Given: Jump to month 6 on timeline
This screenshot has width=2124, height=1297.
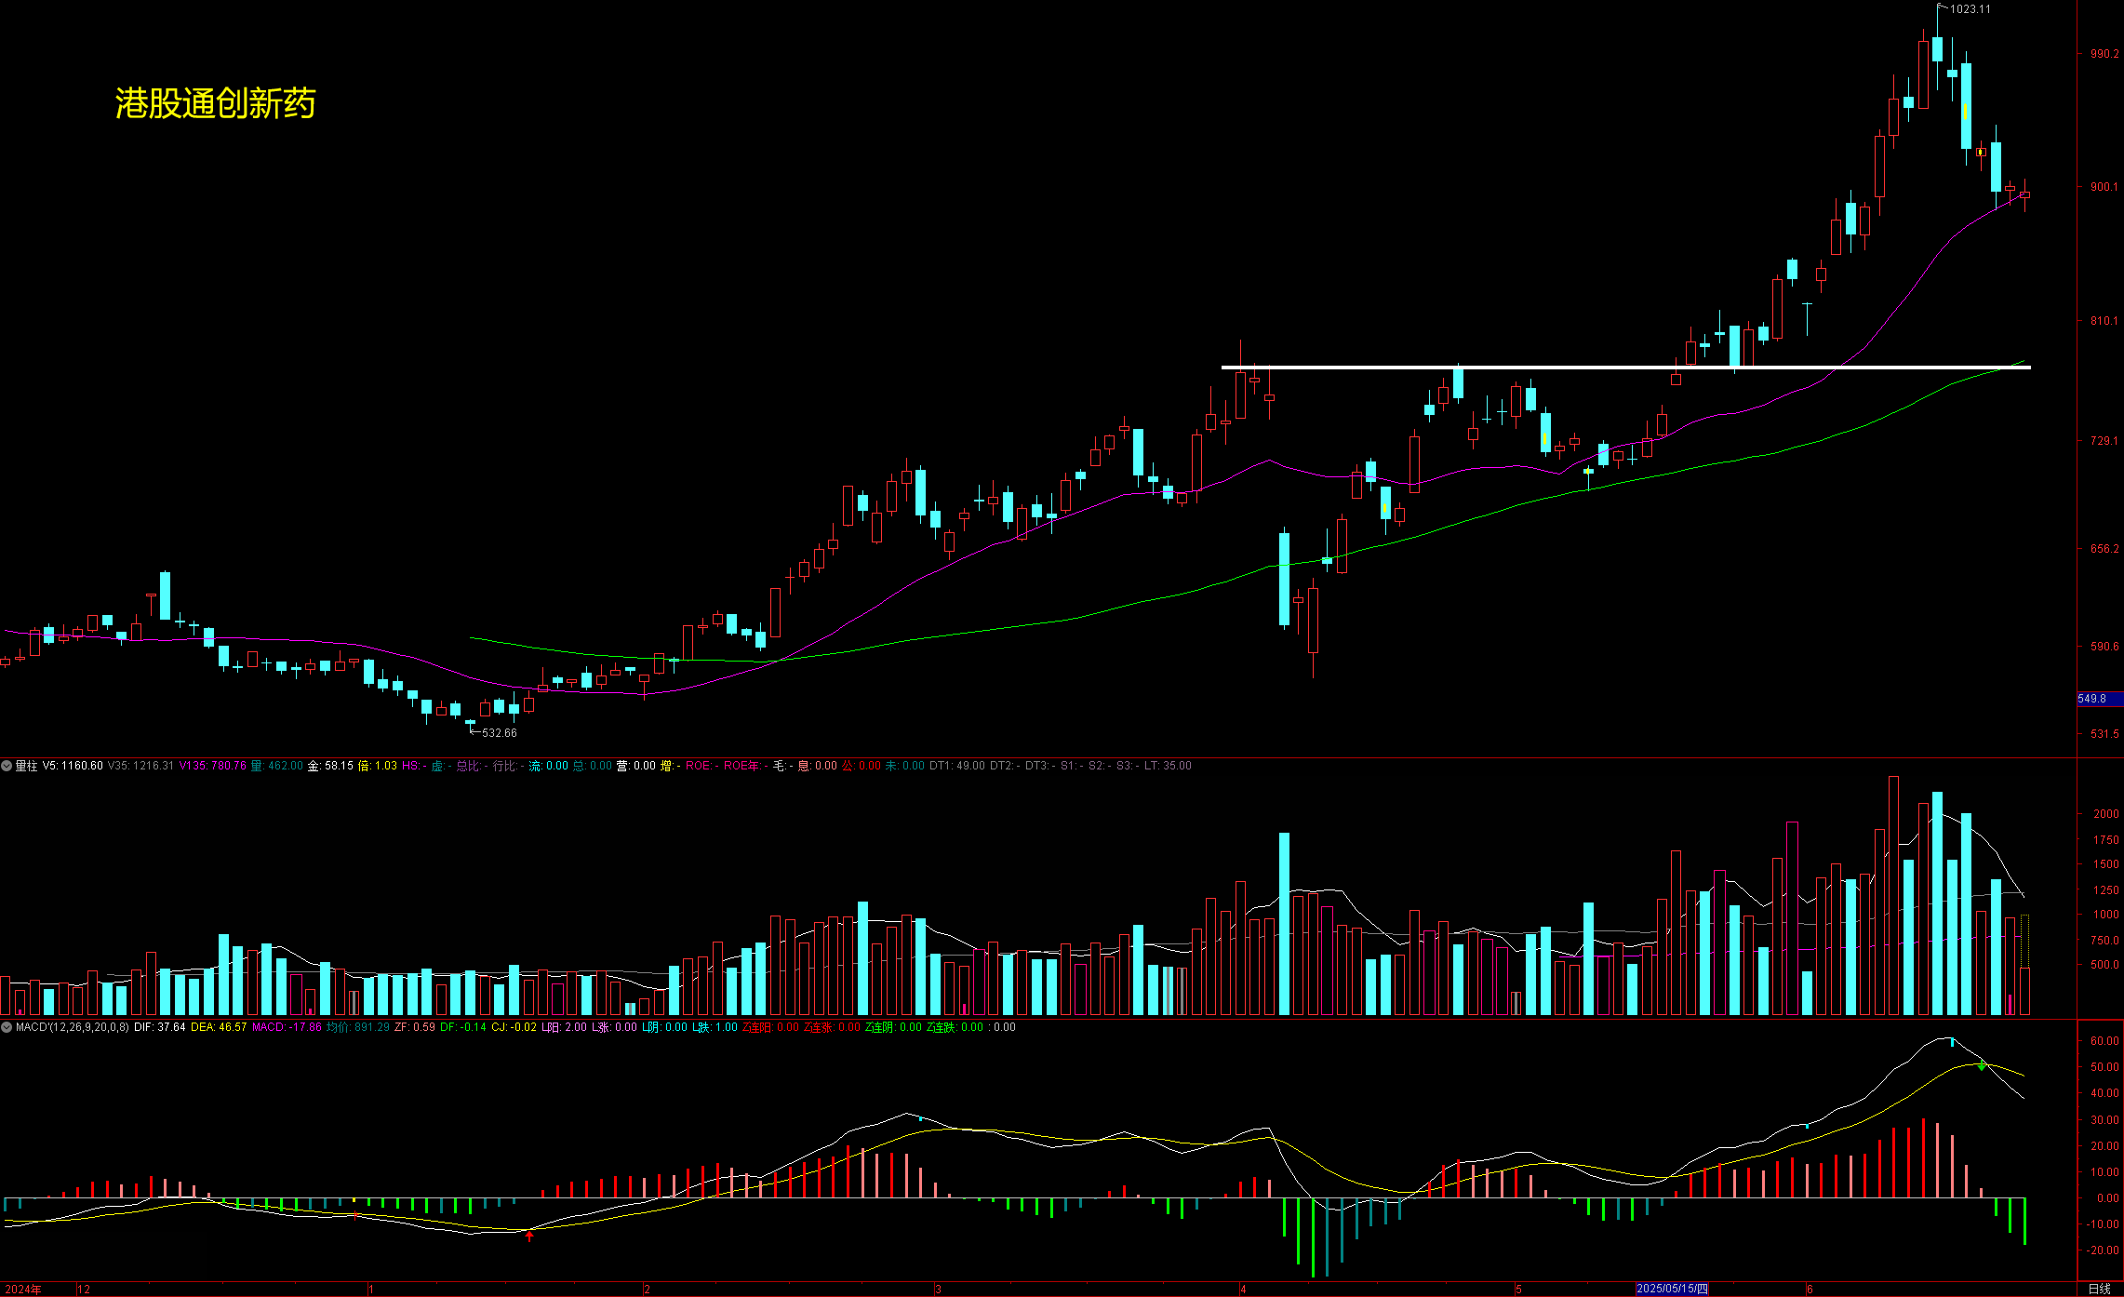Looking at the screenshot, I should [1810, 1289].
